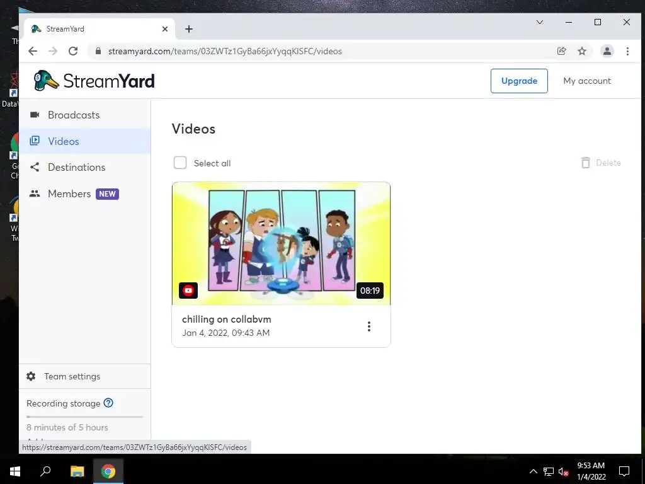Click the share page icon in address bar

(561, 51)
